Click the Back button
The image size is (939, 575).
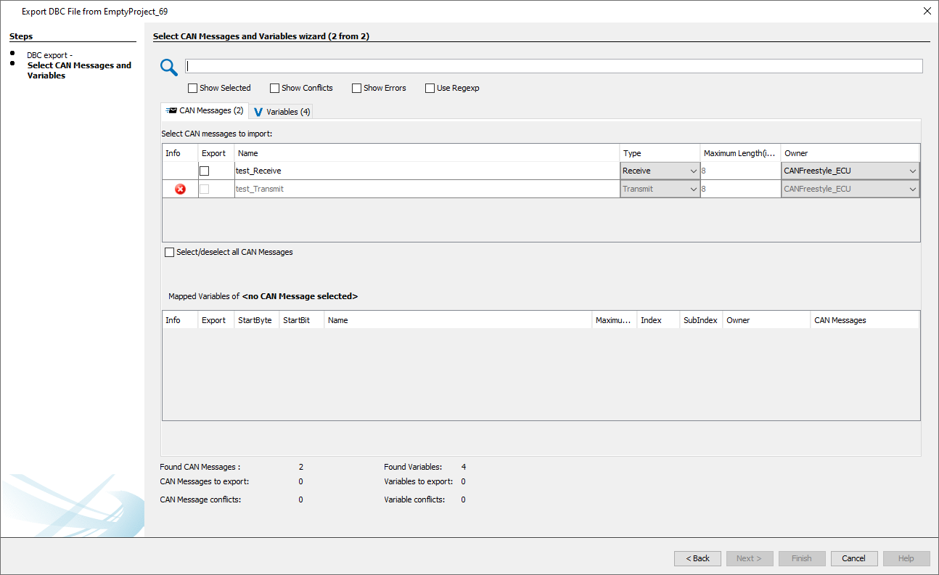tap(697, 558)
